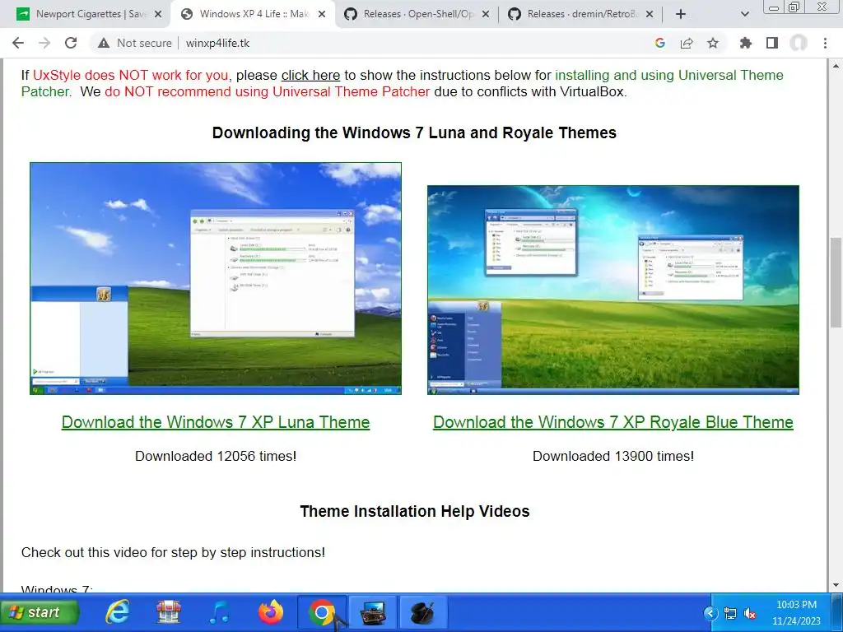The width and height of the screenshot is (843, 632).
Task: Click the Google icon in address bar
Action: tap(660, 43)
